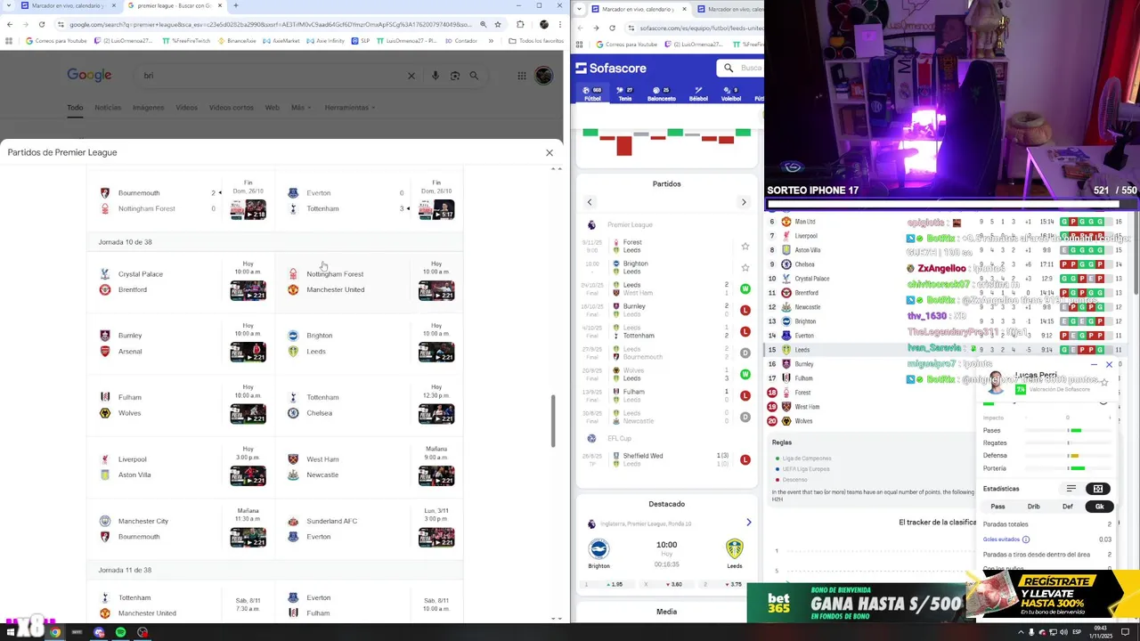
Task: Clear the Google search box text
Action: pos(411,76)
